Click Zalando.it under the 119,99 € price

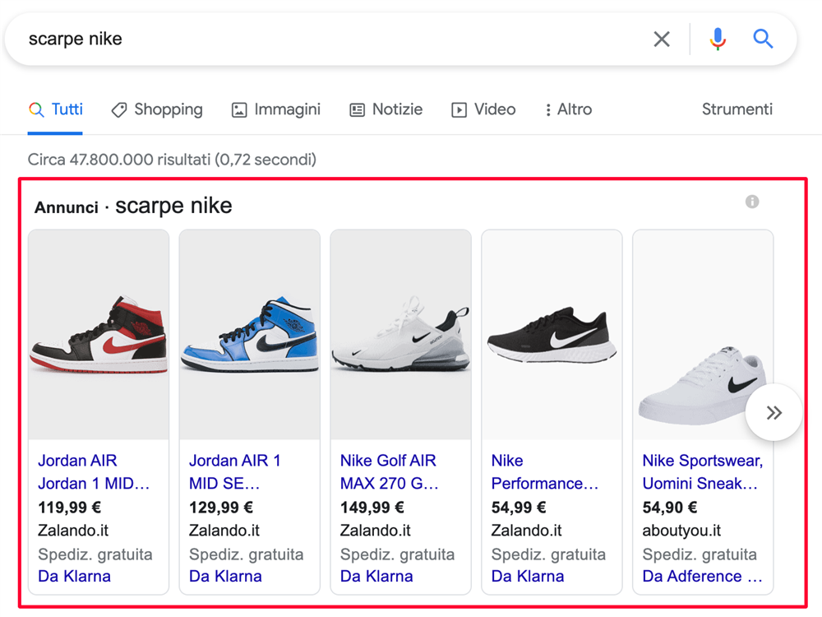[x=73, y=531]
